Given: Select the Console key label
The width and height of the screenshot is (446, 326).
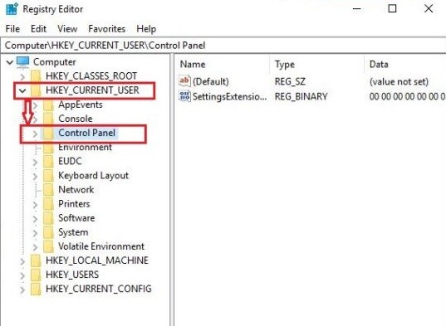Looking at the screenshot, I should [x=76, y=119].
